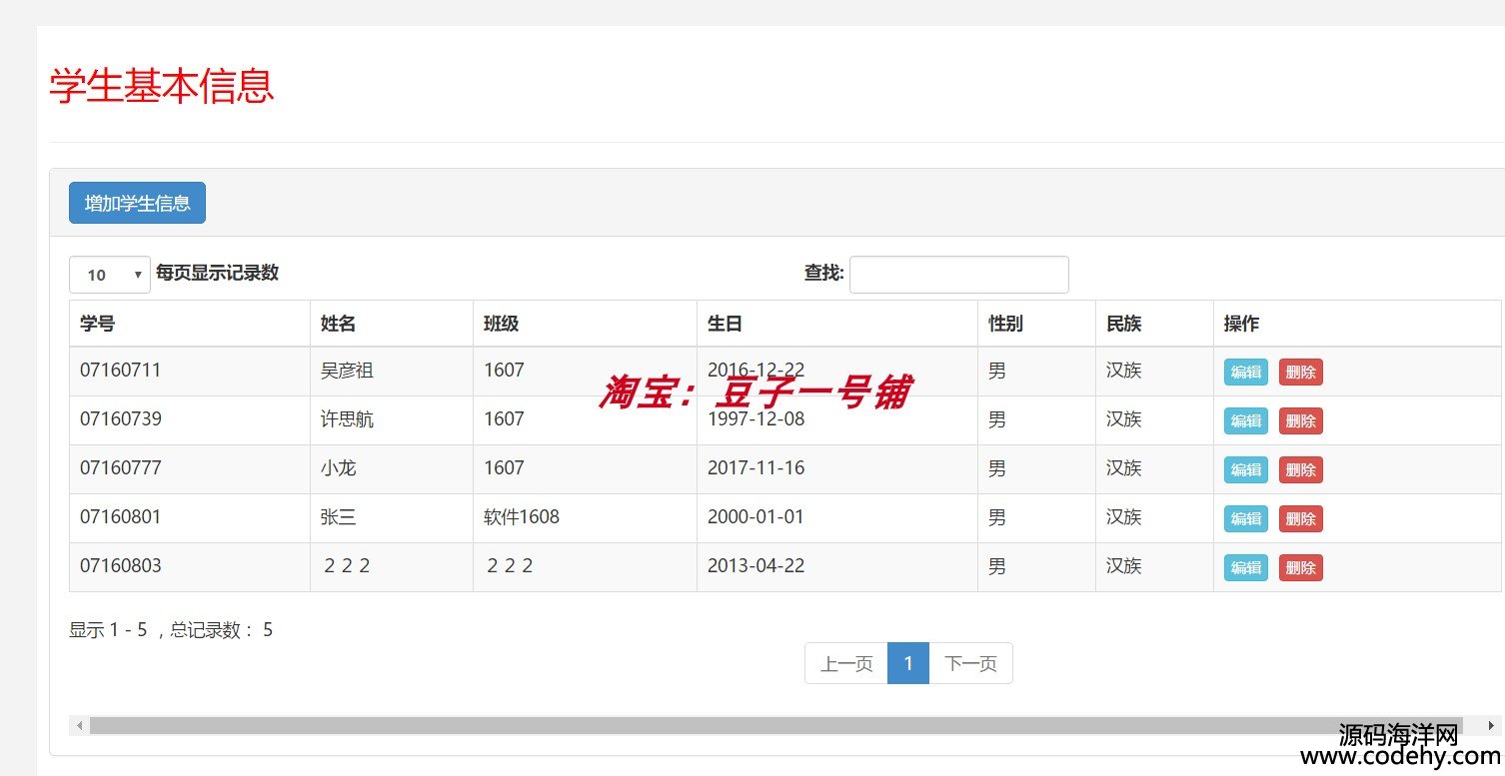Select page 1 in pagination

tap(907, 664)
